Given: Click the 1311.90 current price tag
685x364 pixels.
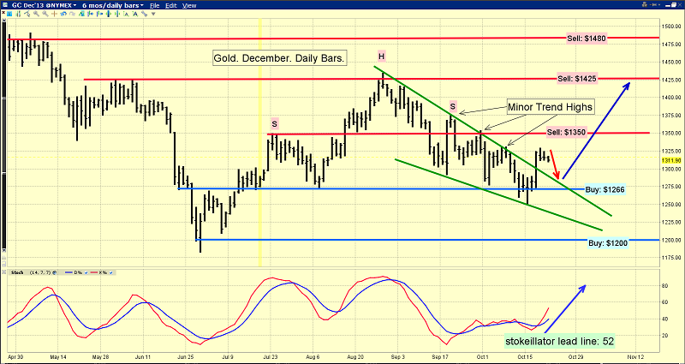Looking at the screenshot, I should 670,160.
